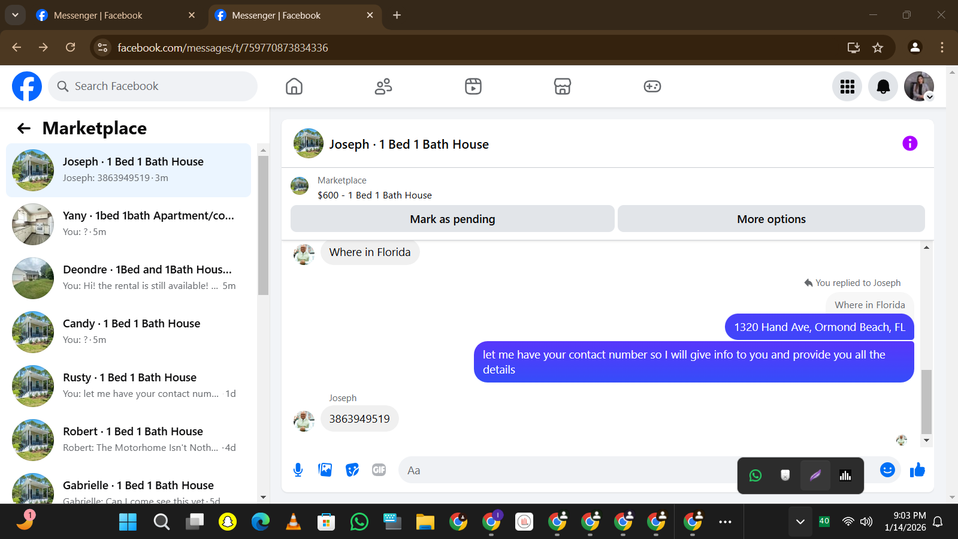Open the Chrome profile icon
958x539 pixels.
pyautogui.click(x=915, y=47)
